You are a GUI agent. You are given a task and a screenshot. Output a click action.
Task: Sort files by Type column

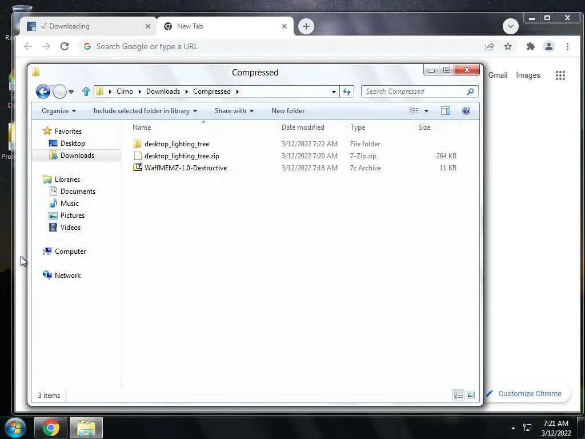pyautogui.click(x=380, y=127)
